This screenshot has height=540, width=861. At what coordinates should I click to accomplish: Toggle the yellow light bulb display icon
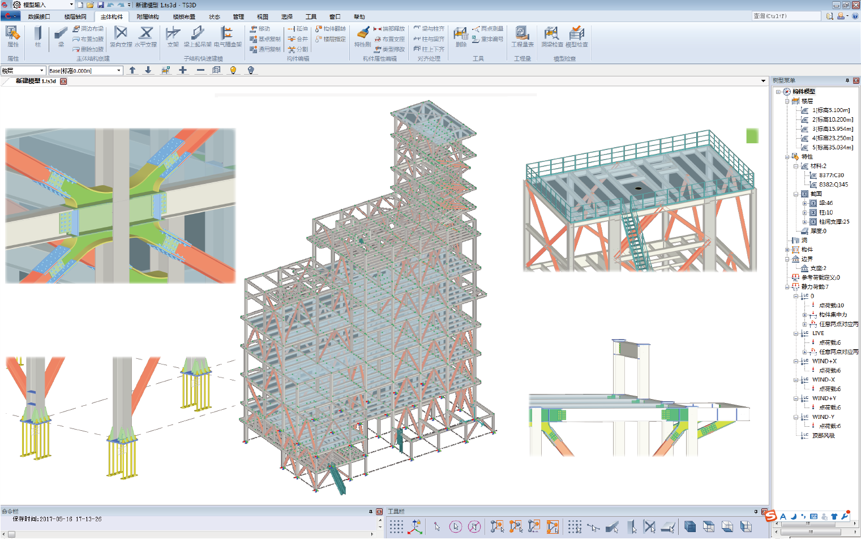click(233, 70)
